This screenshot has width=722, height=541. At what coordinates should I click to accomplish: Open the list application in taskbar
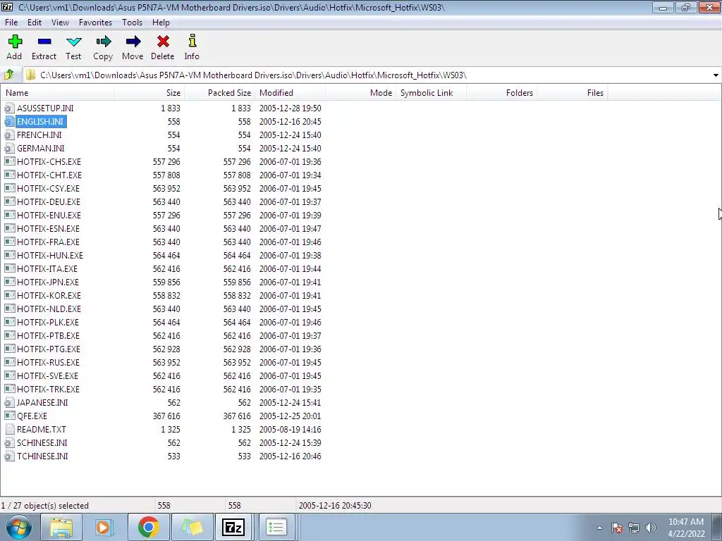(x=276, y=527)
